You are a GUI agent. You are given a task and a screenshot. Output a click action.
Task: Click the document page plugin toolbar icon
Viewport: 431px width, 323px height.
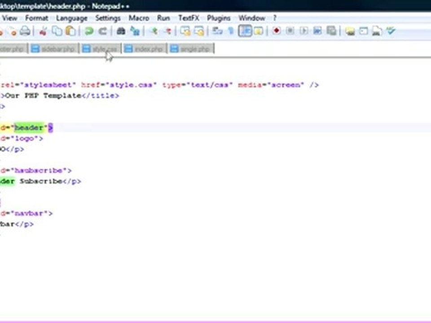pos(377,31)
